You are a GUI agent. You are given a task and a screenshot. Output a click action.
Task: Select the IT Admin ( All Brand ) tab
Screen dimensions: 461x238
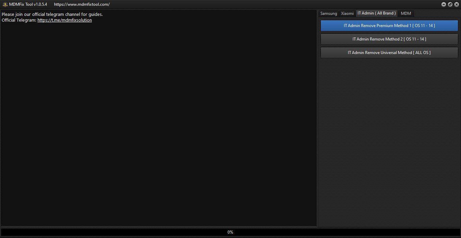(377, 13)
